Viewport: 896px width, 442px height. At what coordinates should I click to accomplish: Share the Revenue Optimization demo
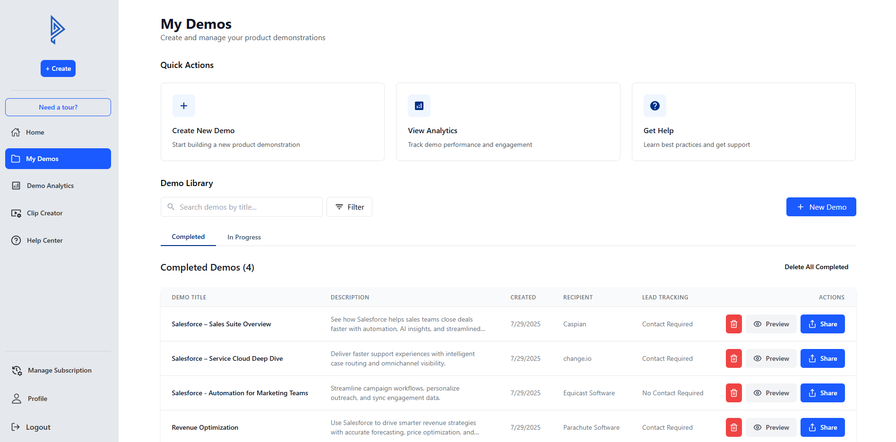coord(823,427)
